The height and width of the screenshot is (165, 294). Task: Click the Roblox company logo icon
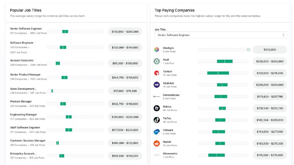[x=156, y=108]
